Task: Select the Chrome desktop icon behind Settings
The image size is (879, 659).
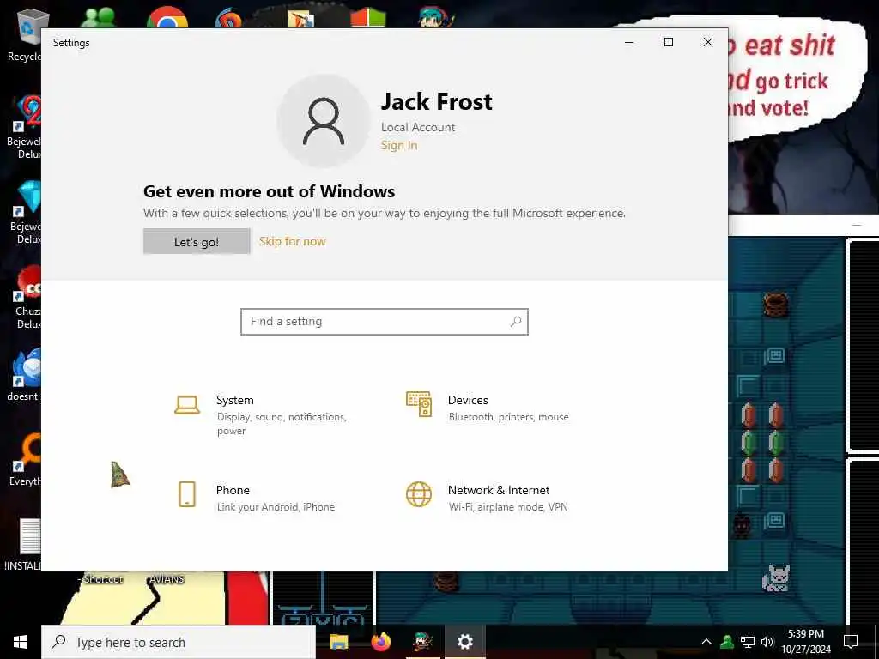Action: 167,17
